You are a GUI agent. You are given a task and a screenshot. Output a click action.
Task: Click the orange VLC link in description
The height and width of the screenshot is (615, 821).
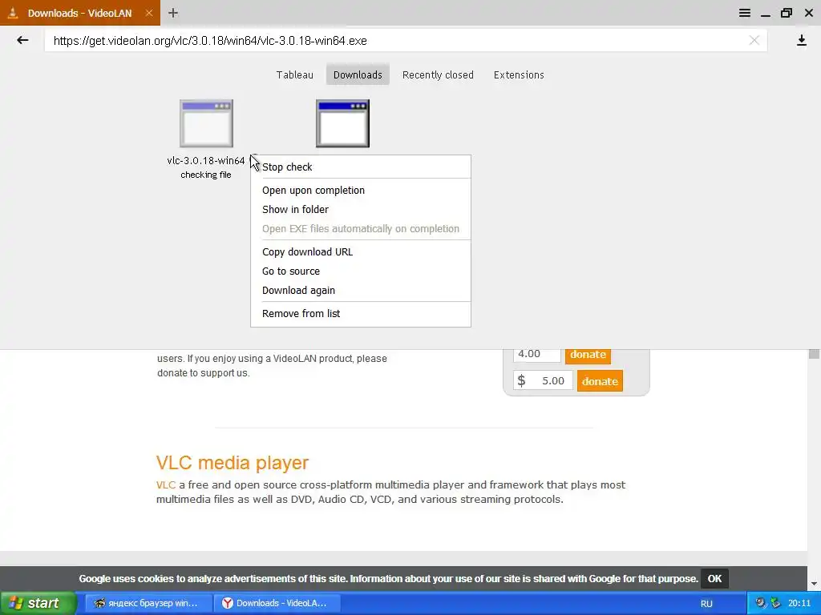pos(166,484)
